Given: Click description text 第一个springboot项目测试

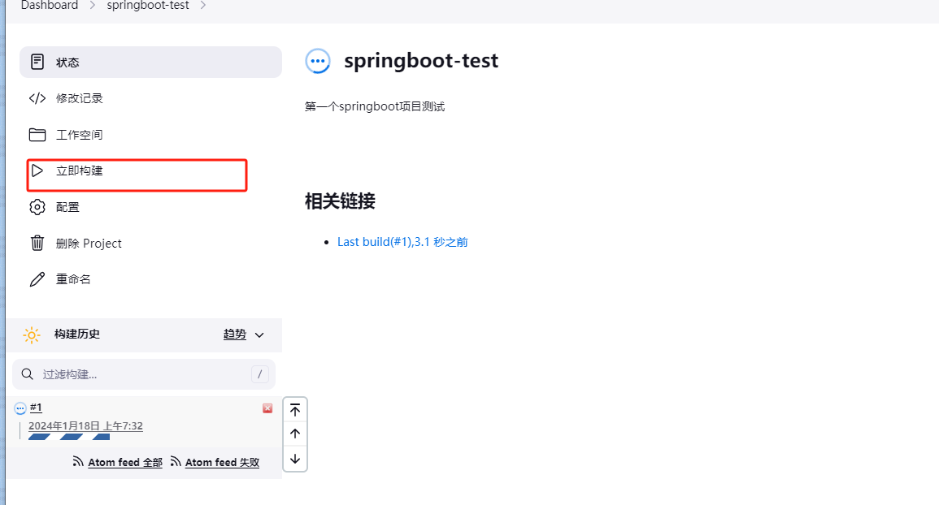Looking at the screenshot, I should pyautogui.click(x=375, y=106).
